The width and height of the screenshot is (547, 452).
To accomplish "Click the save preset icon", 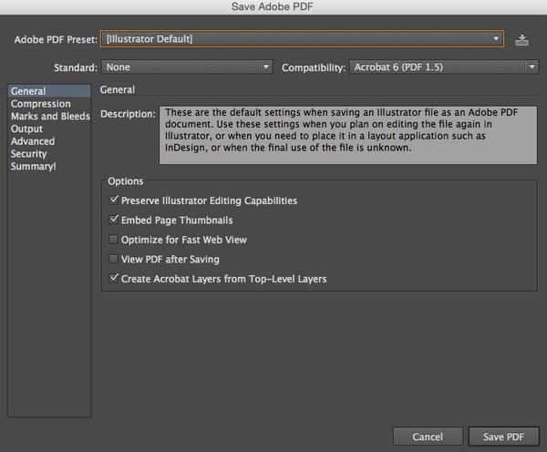I will [x=521, y=40].
